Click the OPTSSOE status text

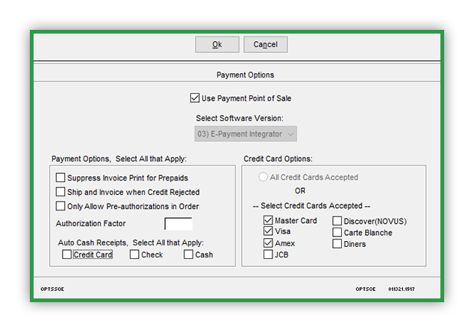52,289
